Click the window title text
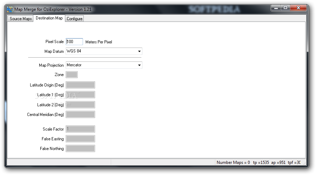This screenshot has height=175, width=316. 53,9
